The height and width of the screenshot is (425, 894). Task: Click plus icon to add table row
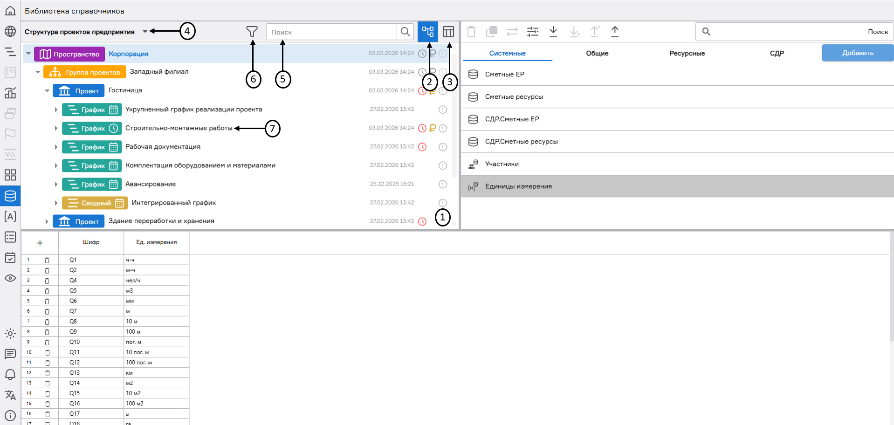pos(40,243)
